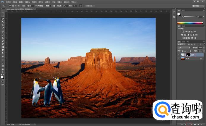The image size is (206, 126).
Task: Enable Subtract from Selection mode
Action: [15, 6]
